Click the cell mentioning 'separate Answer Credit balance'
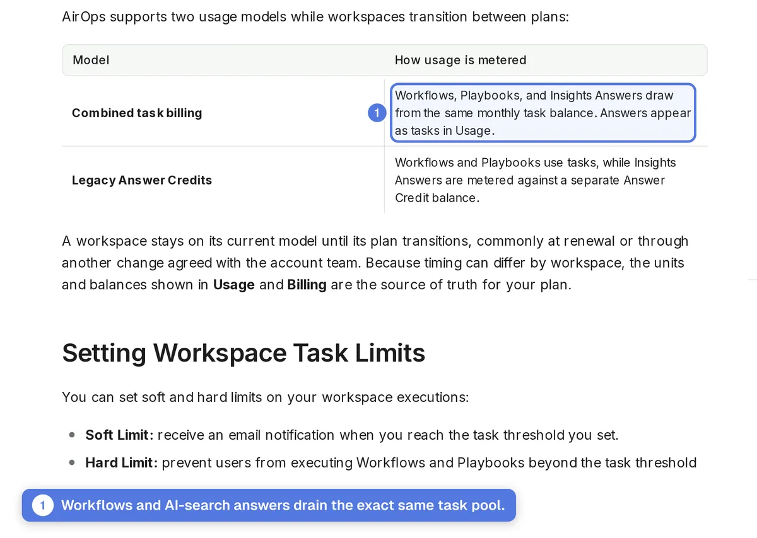 pyautogui.click(x=536, y=180)
